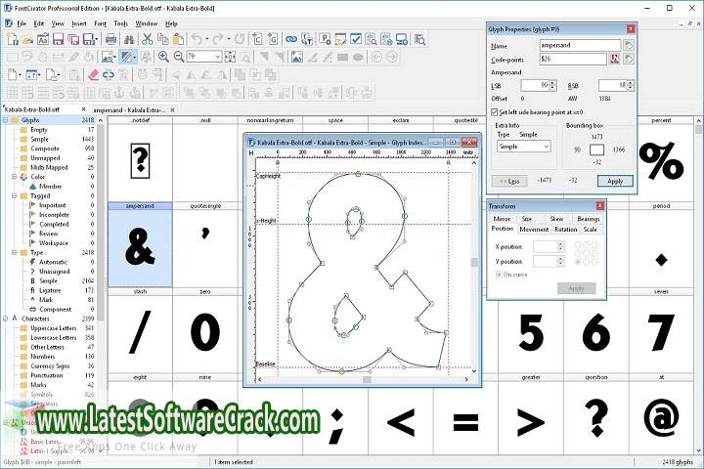Click the Name input field with ampersand
Screen dimensions: 704x469
pyautogui.click(x=580, y=45)
